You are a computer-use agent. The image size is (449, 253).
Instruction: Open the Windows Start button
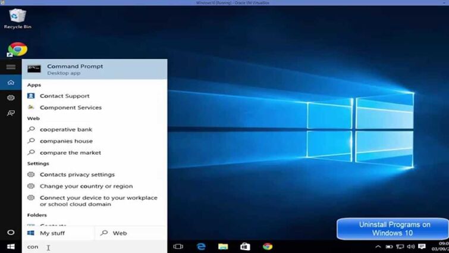click(11, 246)
